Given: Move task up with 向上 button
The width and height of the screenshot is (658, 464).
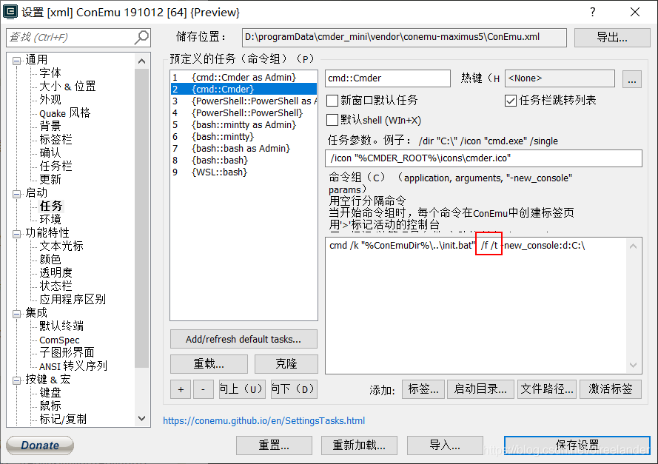Looking at the screenshot, I should tap(242, 389).
